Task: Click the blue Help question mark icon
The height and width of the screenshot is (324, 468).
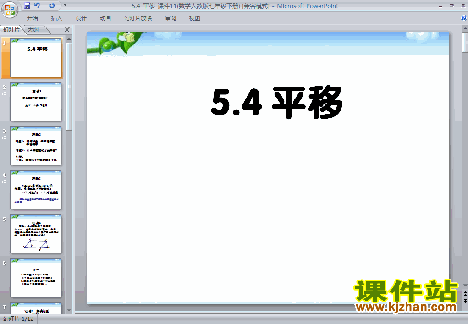Action: 464,18
